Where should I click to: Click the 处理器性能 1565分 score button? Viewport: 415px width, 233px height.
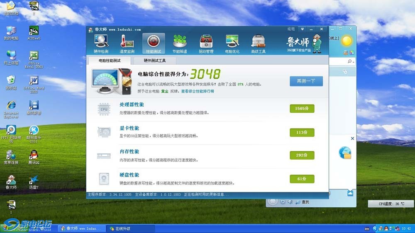point(302,109)
